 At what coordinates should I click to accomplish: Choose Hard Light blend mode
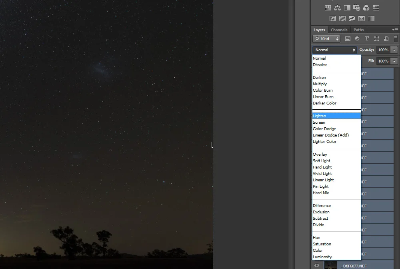click(336, 167)
